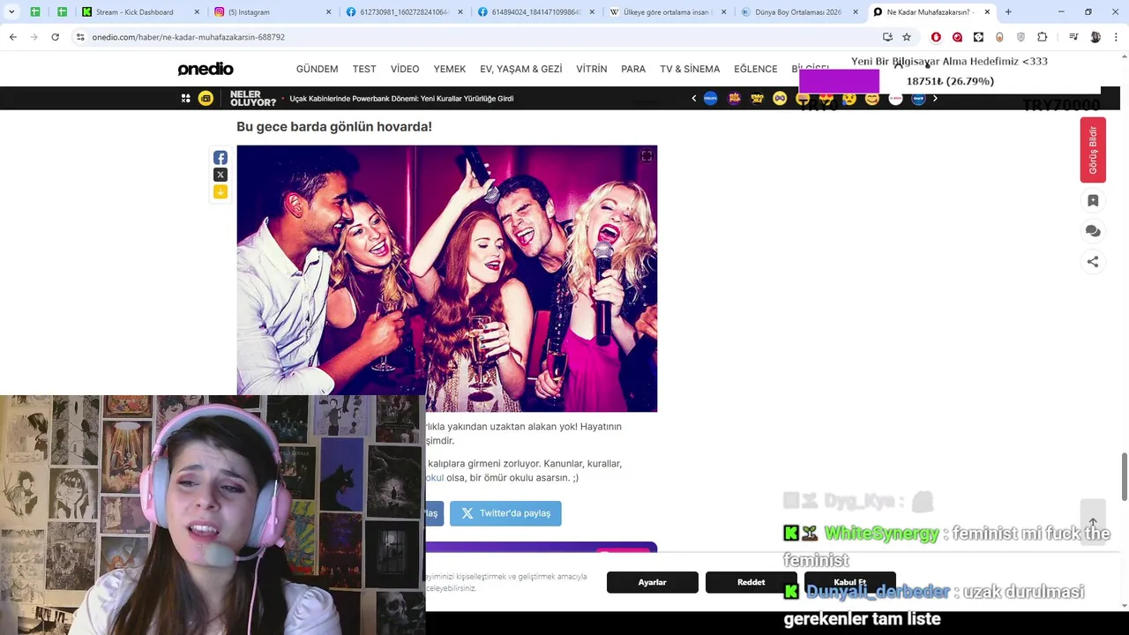
Task: Switch to the 614894024 Facebook tab
Action: (538, 12)
